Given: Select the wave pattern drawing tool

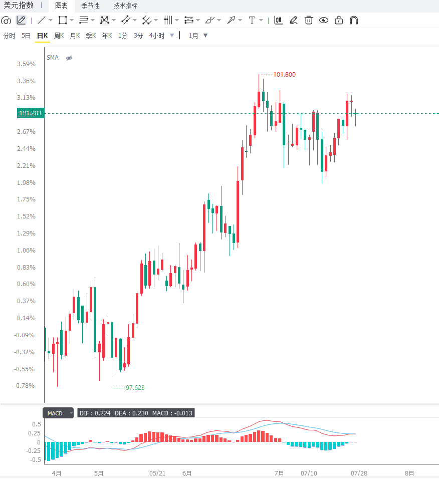Looking at the screenshot, I should 105,21.
